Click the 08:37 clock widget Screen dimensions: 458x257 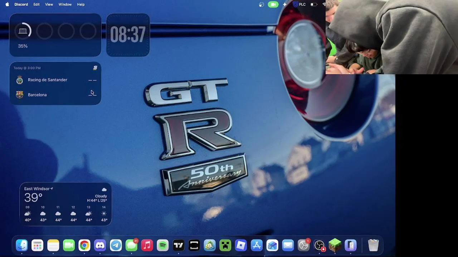[x=128, y=35]
